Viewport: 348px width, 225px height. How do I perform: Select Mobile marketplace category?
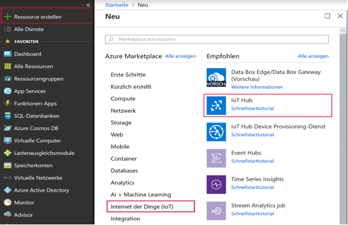(120, 146)
